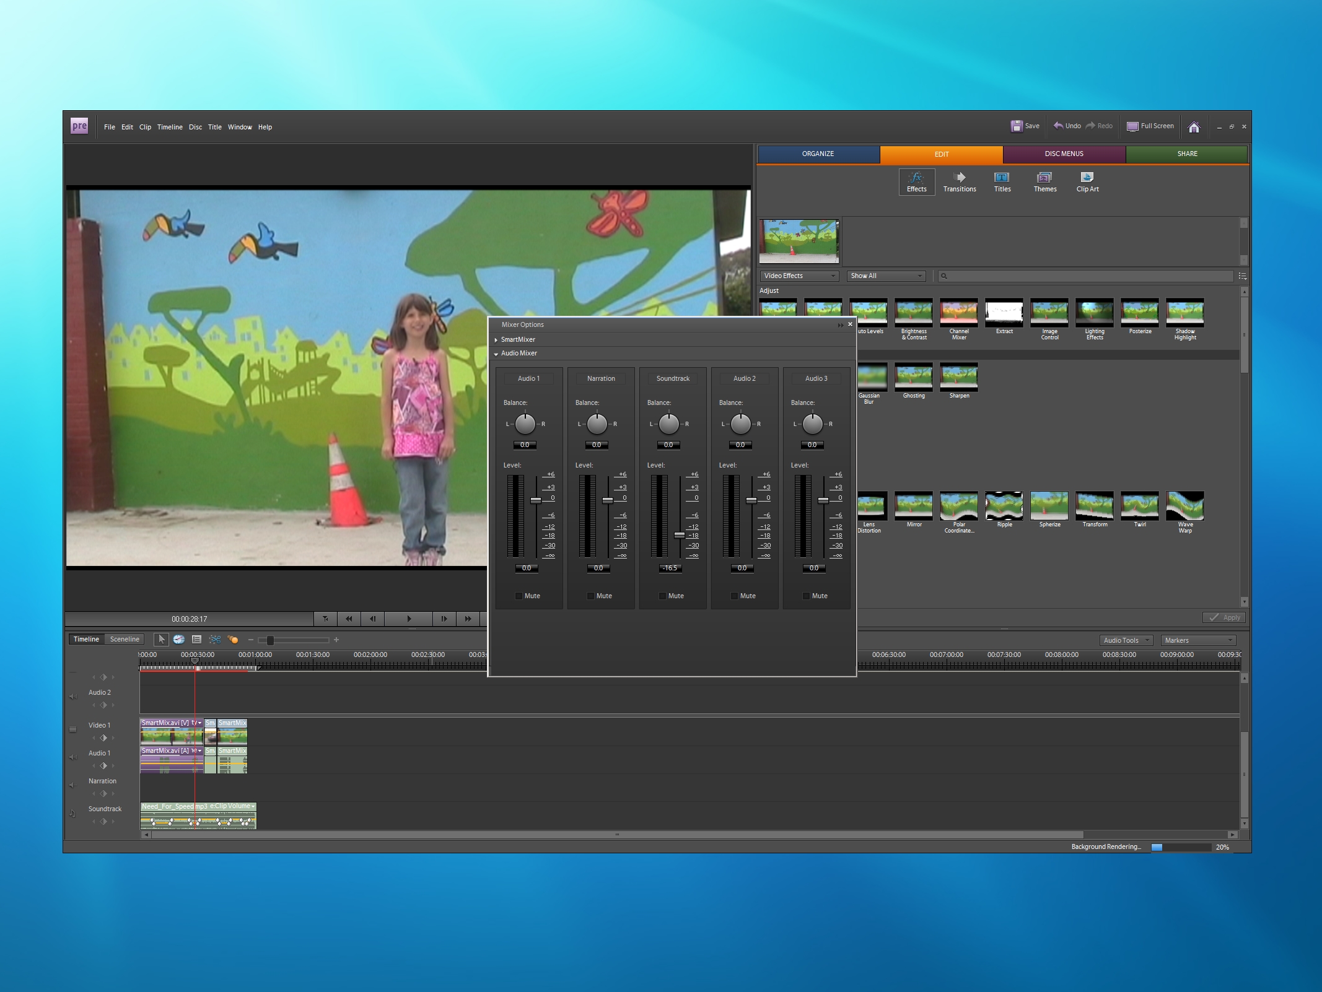The height and width of the screenshot is (992, 1322).
Task: Open the Timeline menu
Action: pos(170,127)
